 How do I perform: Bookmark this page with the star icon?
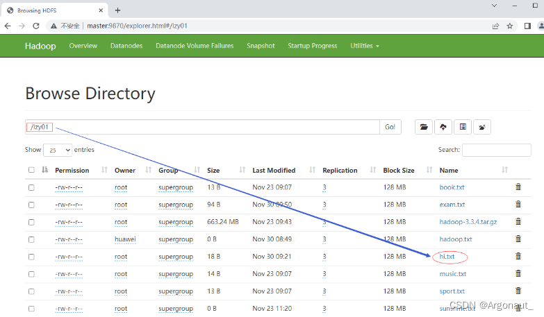(x=510, y=26)
